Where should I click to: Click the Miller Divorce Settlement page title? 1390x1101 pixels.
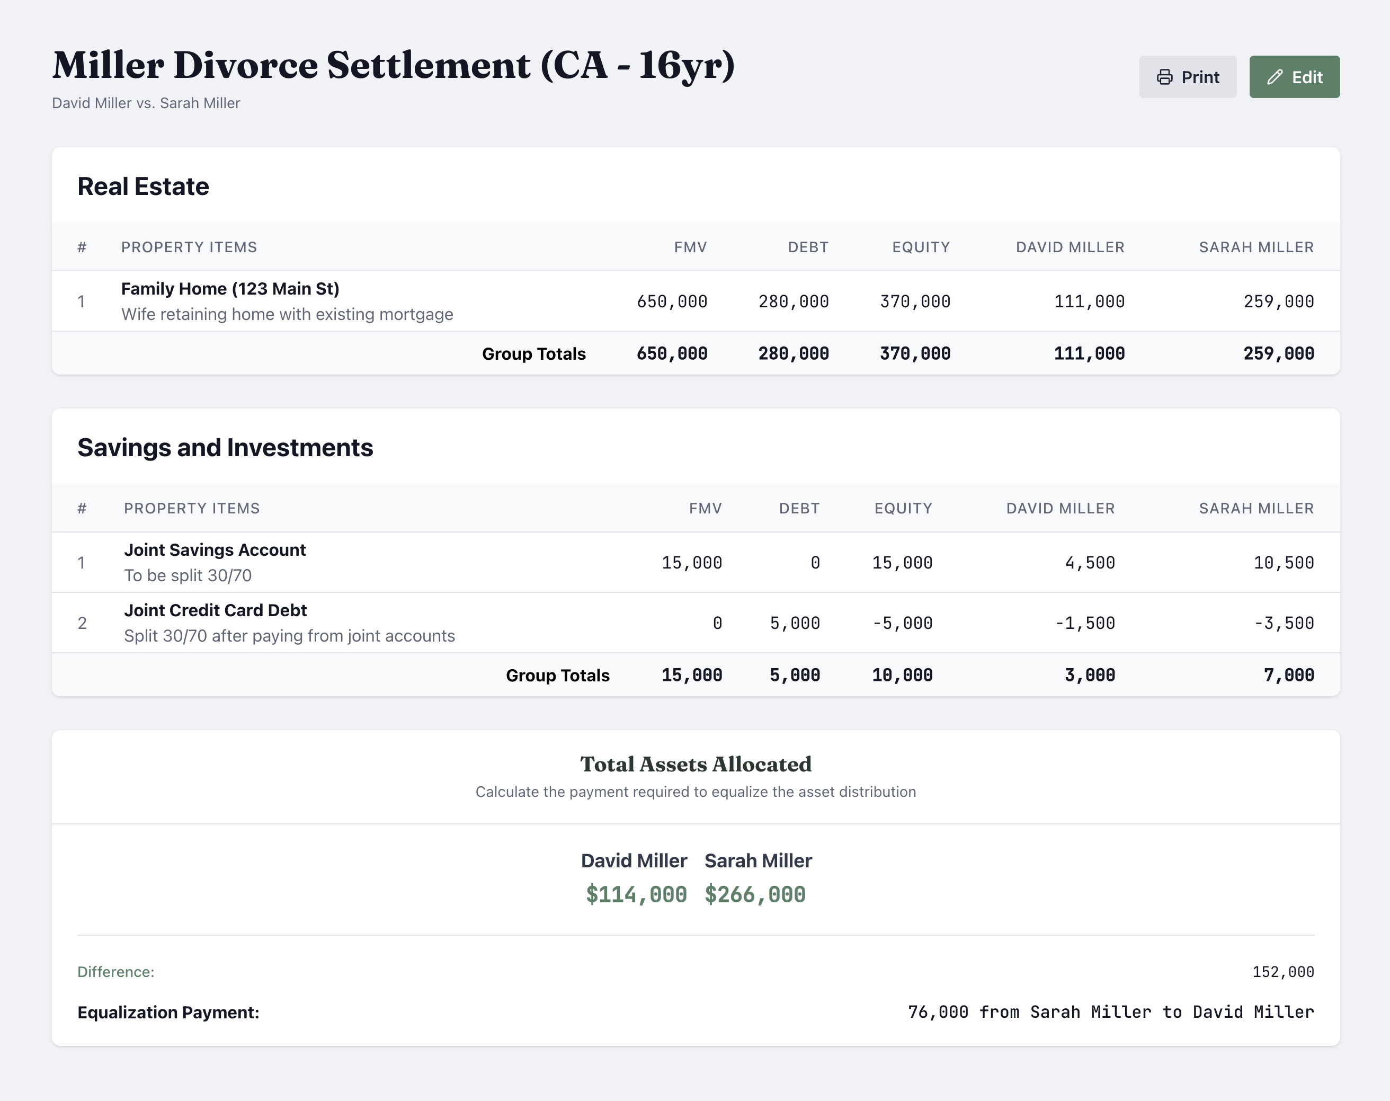tap(393, 65)
